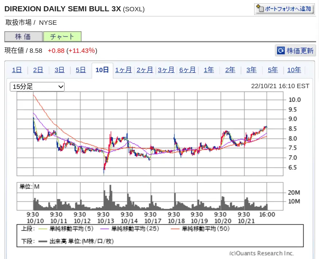Viewport: 319px width, 259px height.
Task: Click the 6.5 price axis label
Action: (292, 168)
